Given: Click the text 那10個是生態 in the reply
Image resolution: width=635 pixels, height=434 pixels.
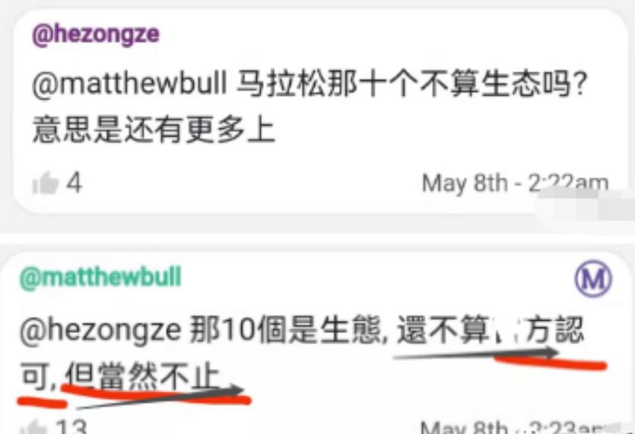Looking at the screenshot, I should 287,330.
